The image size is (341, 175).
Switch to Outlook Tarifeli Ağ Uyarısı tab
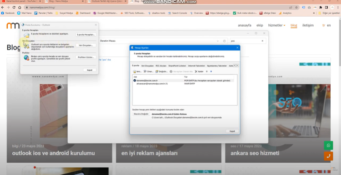click(x=107, y=1)
